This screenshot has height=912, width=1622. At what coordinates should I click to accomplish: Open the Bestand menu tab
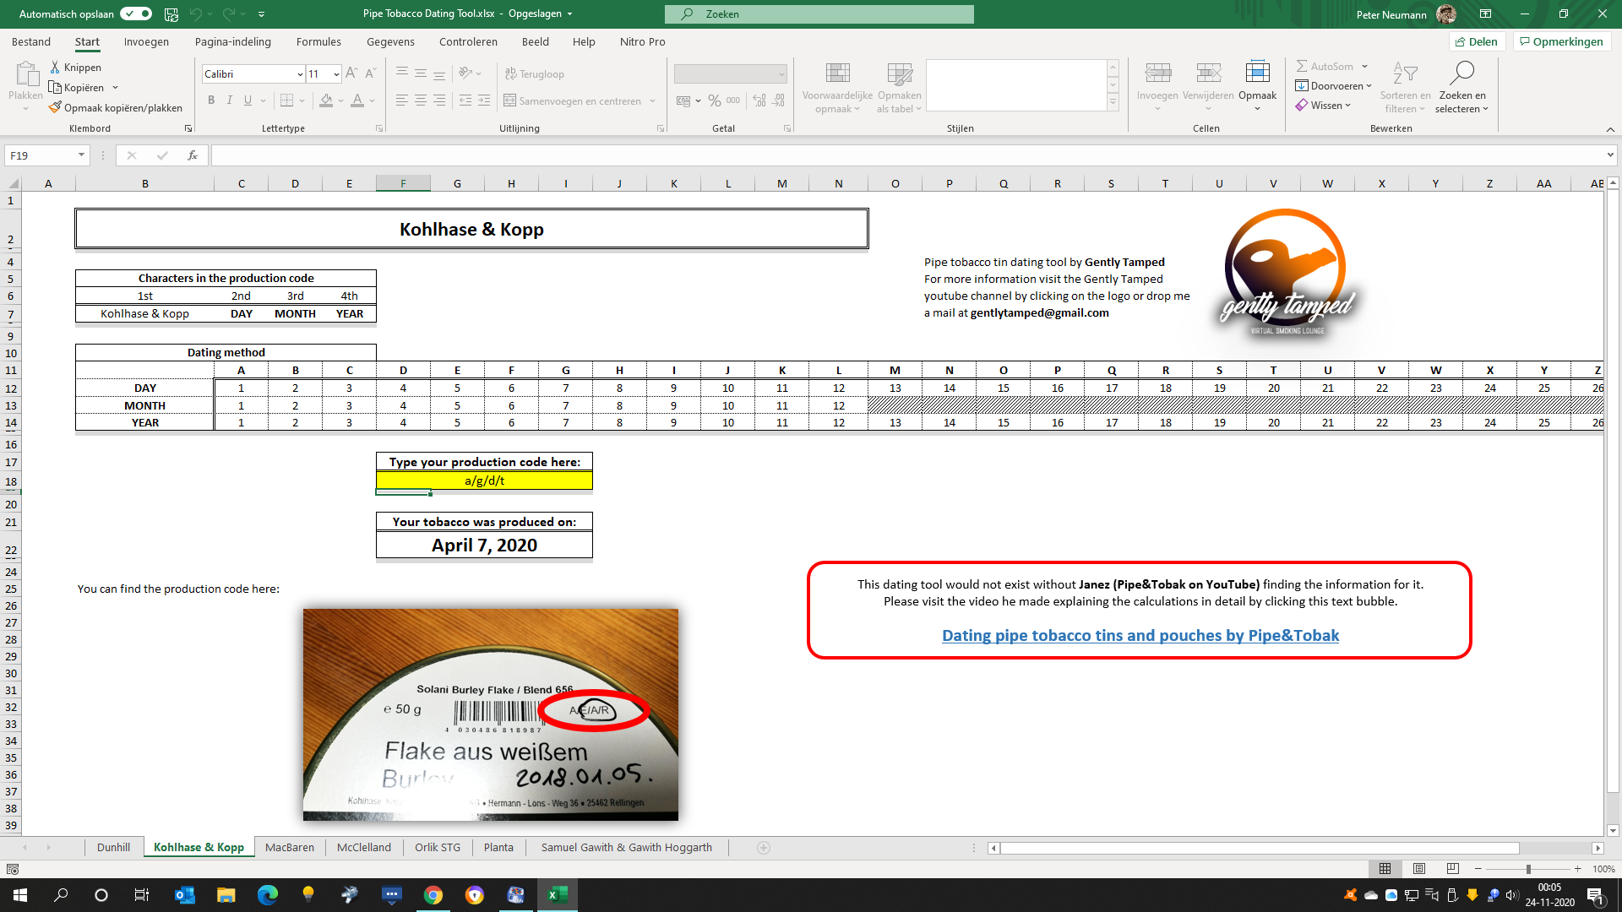(x=31, y=42)
